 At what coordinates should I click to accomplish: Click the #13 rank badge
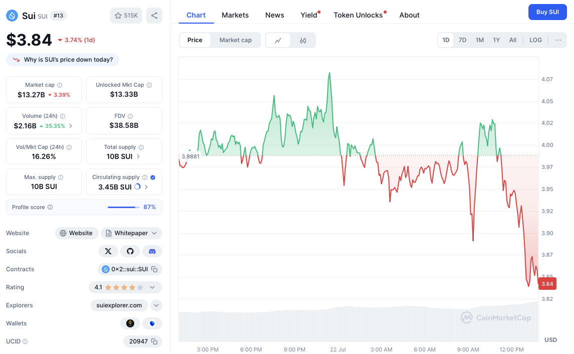click(58, 16)
